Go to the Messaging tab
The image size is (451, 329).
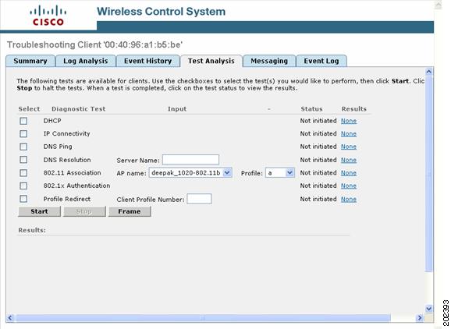269,61
